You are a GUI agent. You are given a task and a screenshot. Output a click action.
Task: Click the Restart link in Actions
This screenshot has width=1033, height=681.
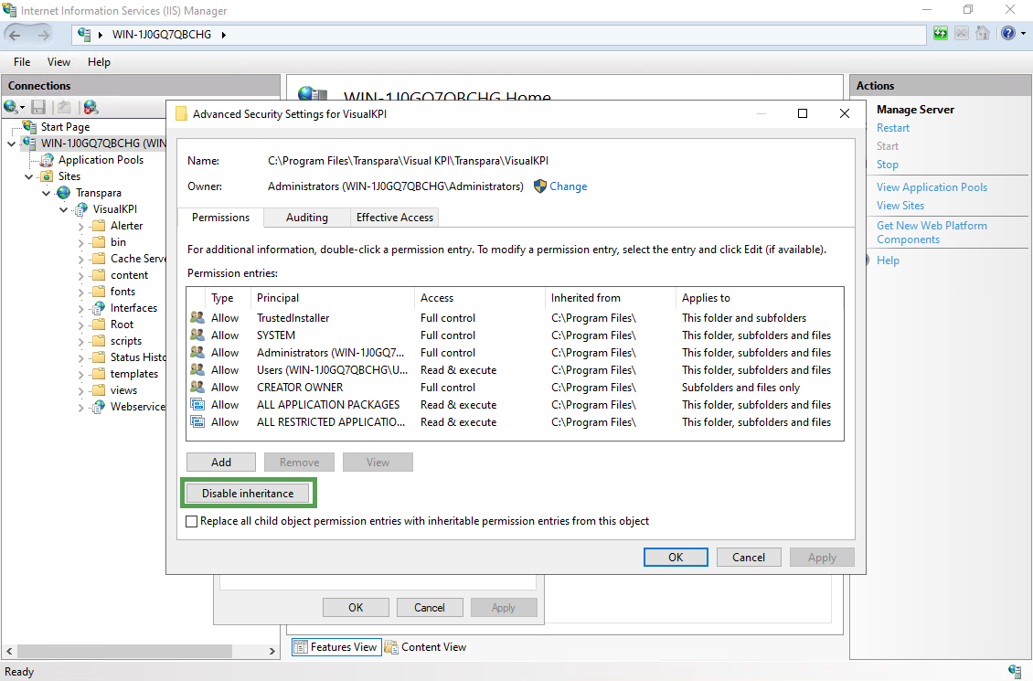(x=892, y=128)
